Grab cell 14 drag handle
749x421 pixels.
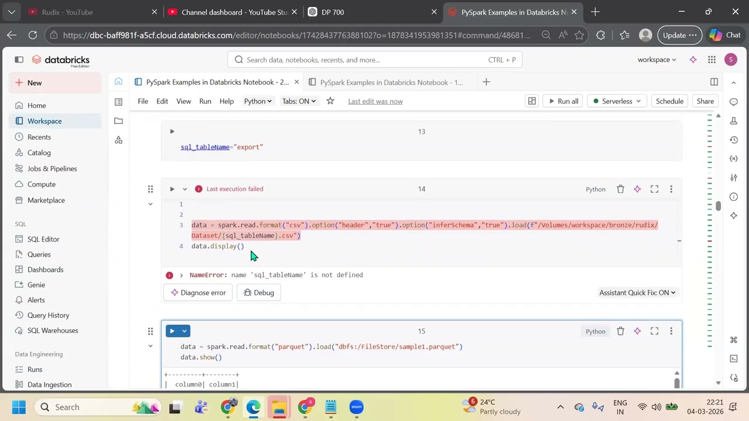tap(150, 189)
